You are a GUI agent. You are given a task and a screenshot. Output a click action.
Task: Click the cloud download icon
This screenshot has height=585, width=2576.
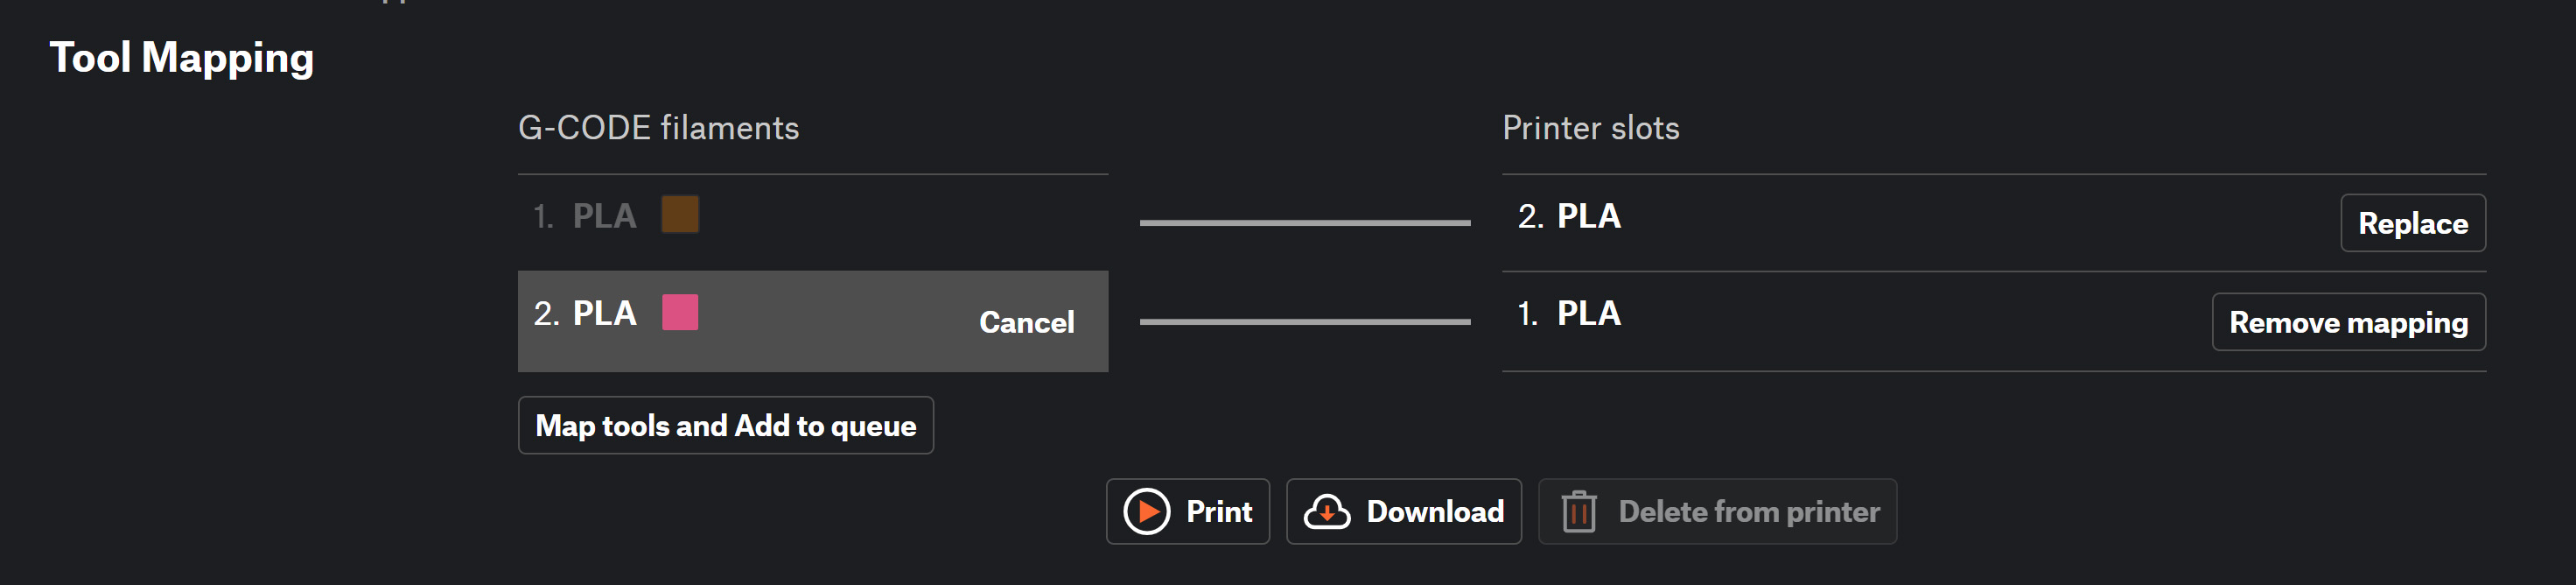1327,511
